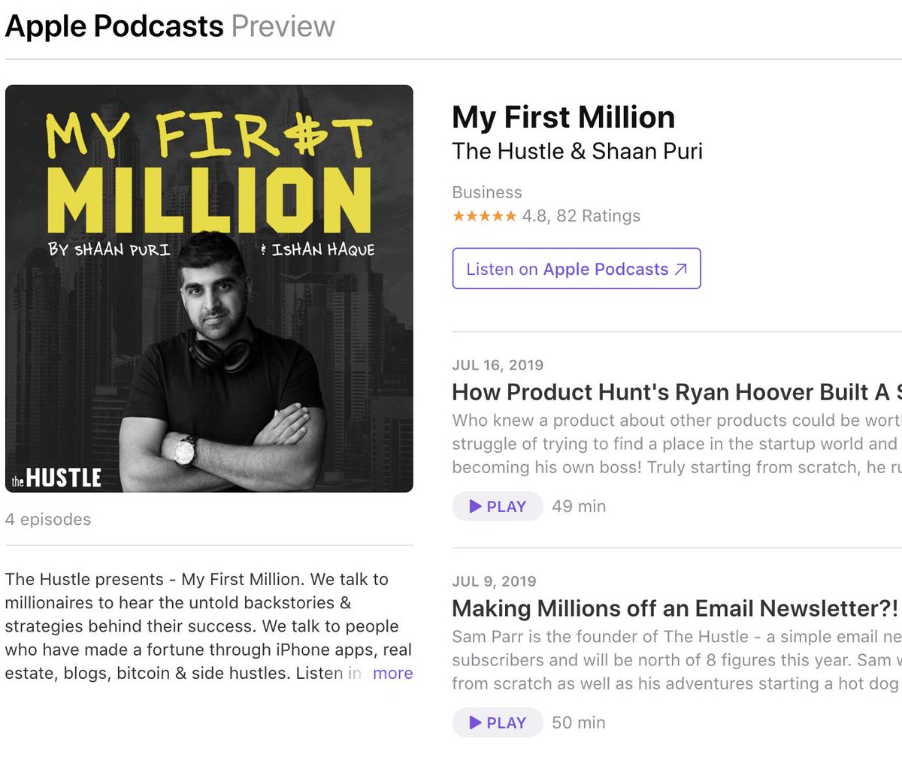Click the Business category label
The width and height of the screenshot is (902, 757).
pos(487,192)
